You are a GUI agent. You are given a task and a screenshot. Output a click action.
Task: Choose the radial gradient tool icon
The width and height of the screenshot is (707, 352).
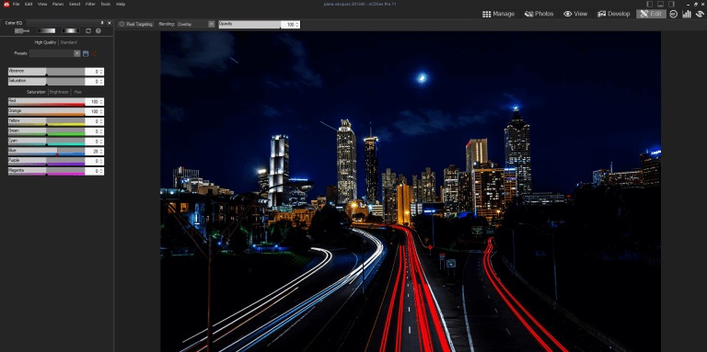tap(71, 31)
